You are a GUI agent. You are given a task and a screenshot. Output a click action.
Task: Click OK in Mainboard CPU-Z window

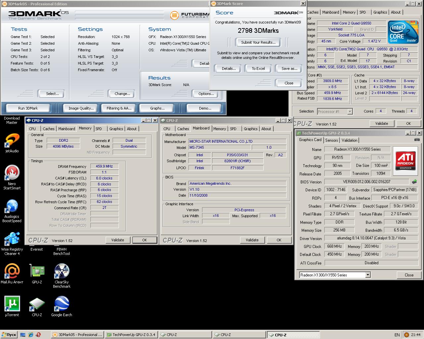pos(279,240)
